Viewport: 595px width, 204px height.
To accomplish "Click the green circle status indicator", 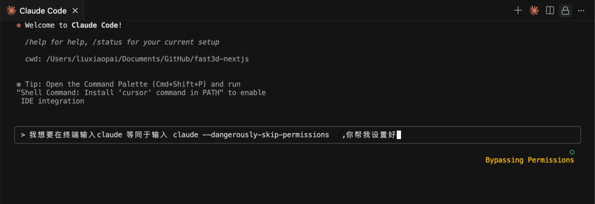I will coord(572,152).
